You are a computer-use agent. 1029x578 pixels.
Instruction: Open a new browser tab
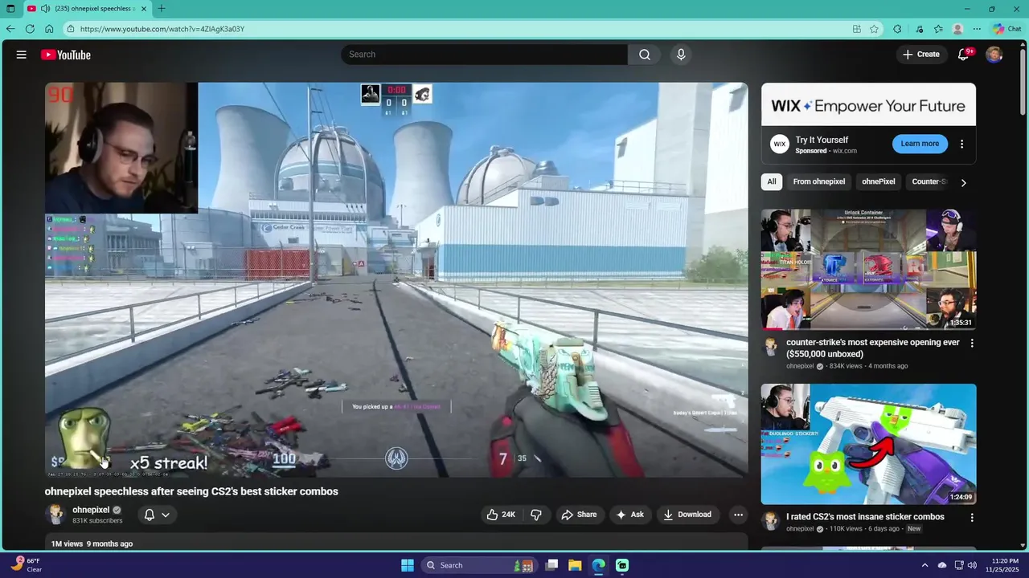(162, 9)
